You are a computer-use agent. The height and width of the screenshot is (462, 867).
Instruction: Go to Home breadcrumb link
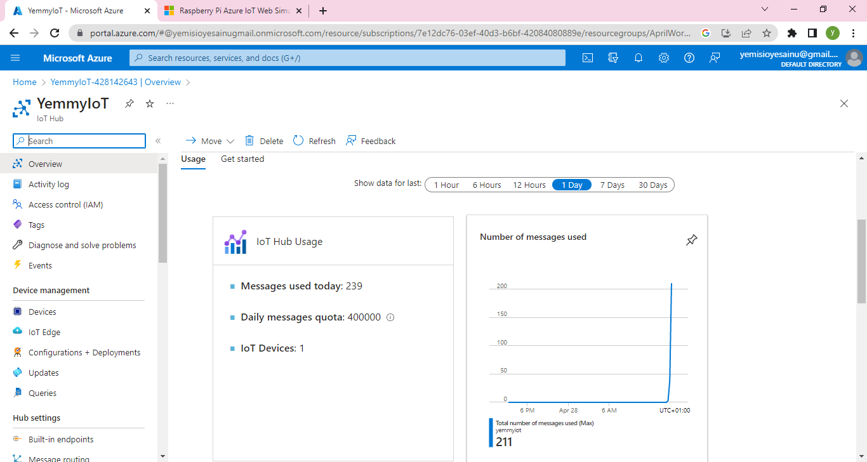coord(24,82)
